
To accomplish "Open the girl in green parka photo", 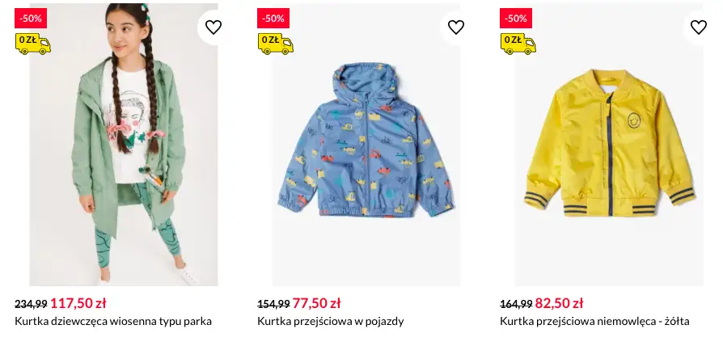I will pos(124,162).
